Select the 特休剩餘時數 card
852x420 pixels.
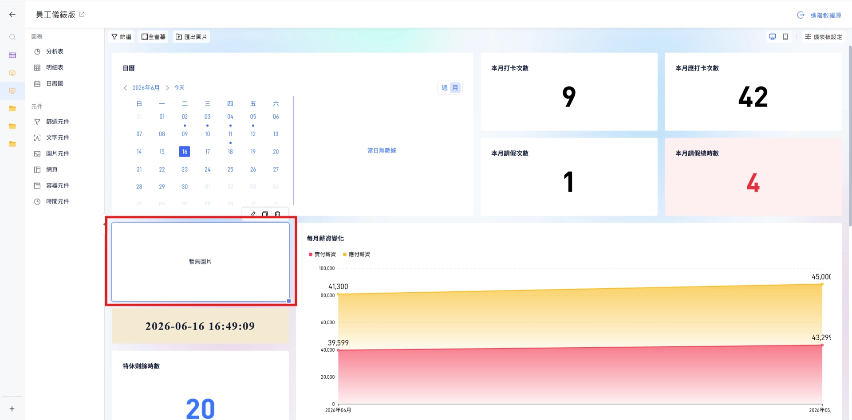pos(200,385)
